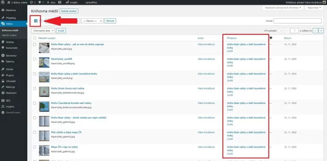
Task: Jump to last page arrow
Action: 321,31
